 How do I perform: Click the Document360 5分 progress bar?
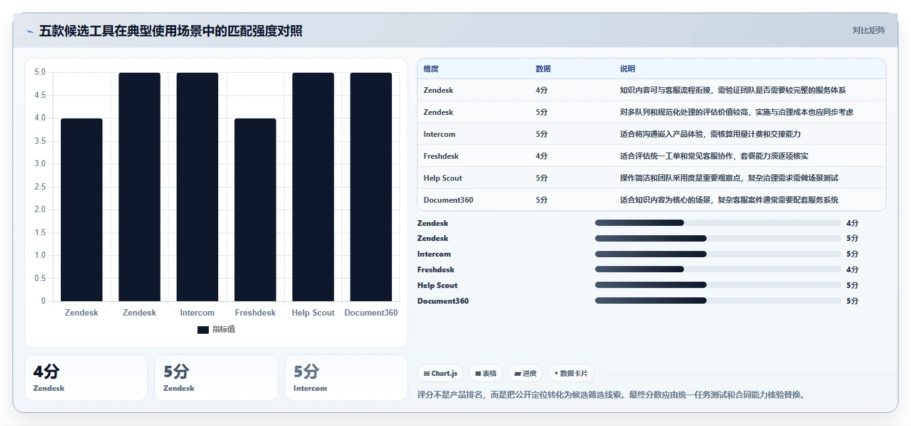tap(718, 301)
